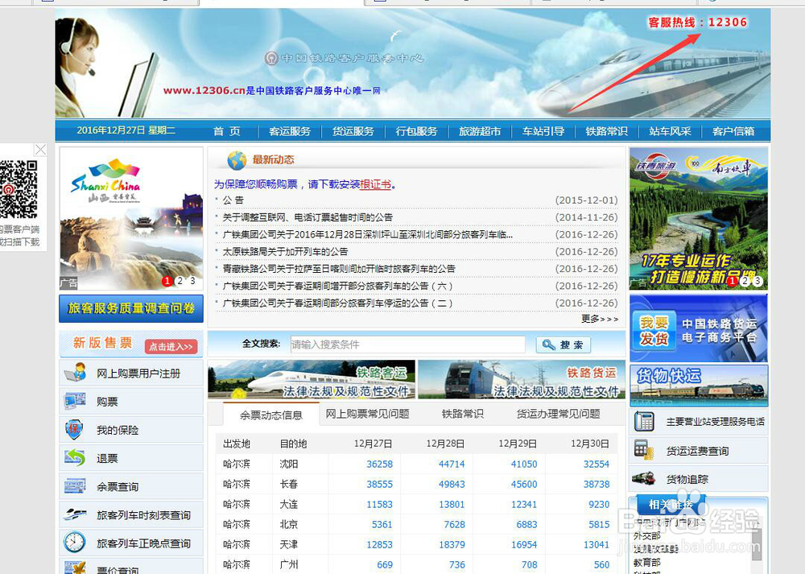Open the 车站引导 navigation item
Image resolution: width=805 pixels, height=574 pixels.
click(543, 131)
